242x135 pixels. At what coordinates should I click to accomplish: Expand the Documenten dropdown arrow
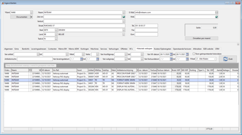pos(31,17)
